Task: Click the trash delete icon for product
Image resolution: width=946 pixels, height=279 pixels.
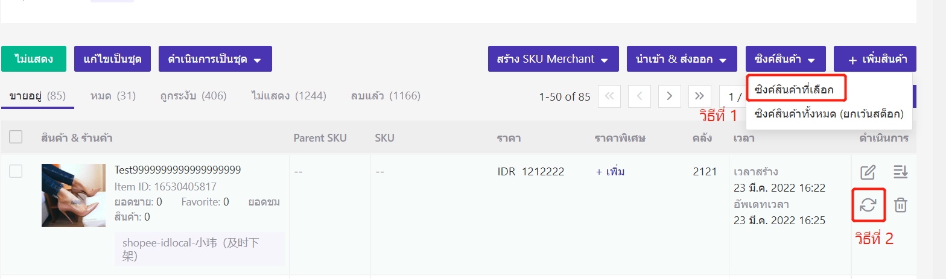Action: pyautogui.click(x=900, y=205)
